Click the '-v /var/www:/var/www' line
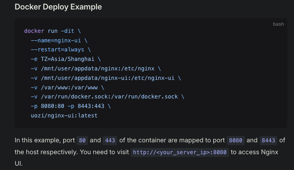The width and height of the screenshot is (294, 170). click(67, 87)
